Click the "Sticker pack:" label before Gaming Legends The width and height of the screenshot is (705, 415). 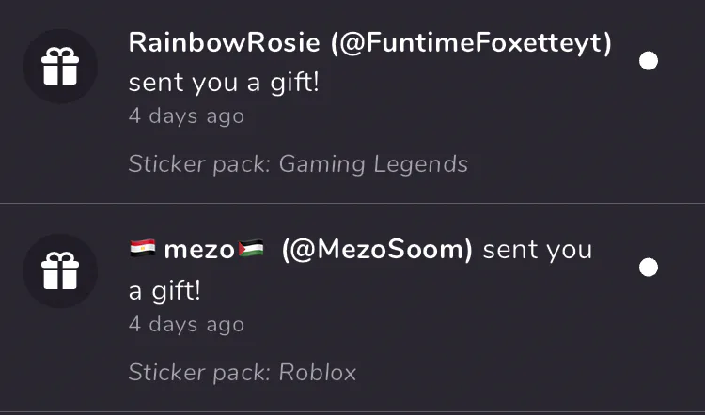pyautogui.click(x=199, y=164)
